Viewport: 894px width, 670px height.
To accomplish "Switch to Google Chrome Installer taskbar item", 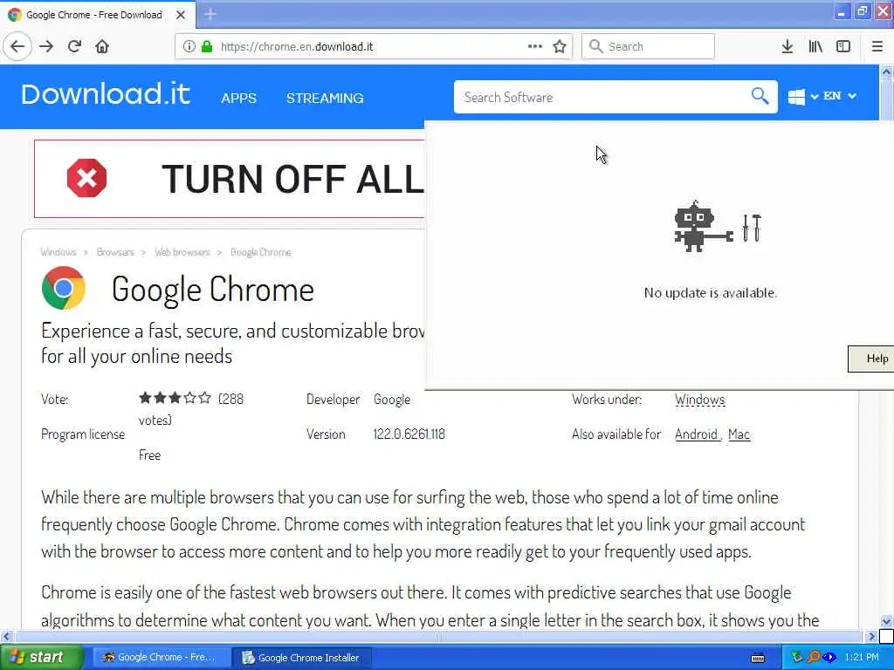I will [303, 658].
